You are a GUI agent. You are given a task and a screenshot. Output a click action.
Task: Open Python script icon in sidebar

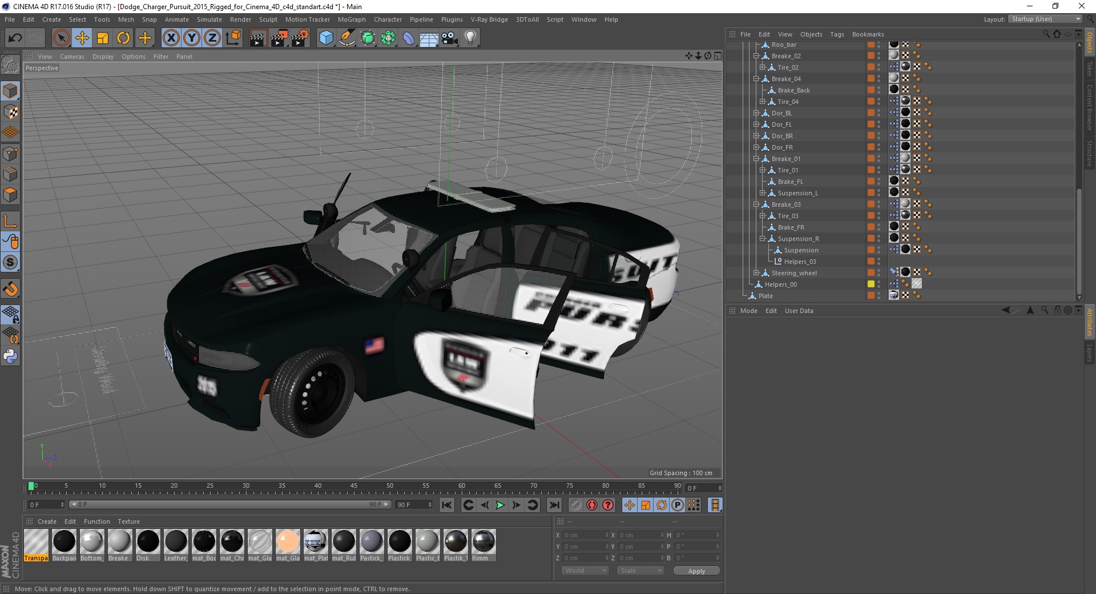click(x=10, y=356)
